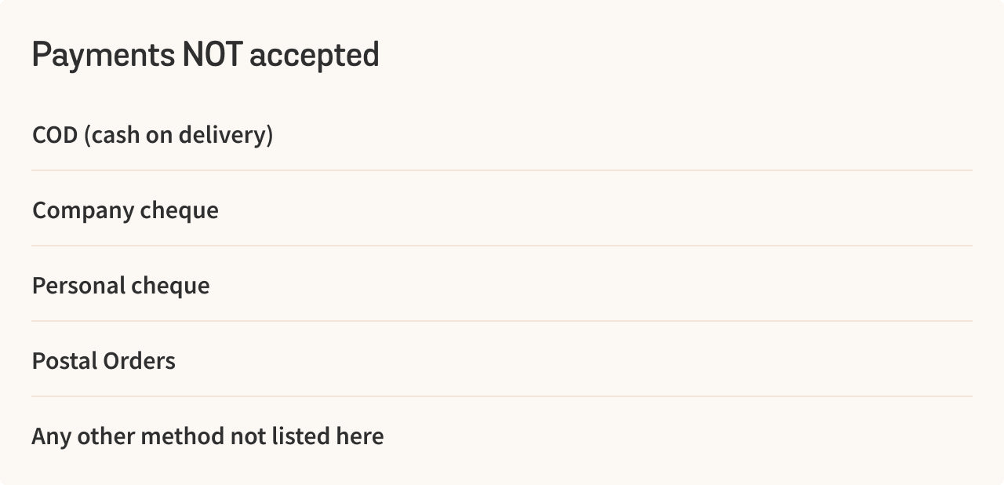Click the divider line below COD row
This screenshot has width=1004, height=485.
coord(502,170)
